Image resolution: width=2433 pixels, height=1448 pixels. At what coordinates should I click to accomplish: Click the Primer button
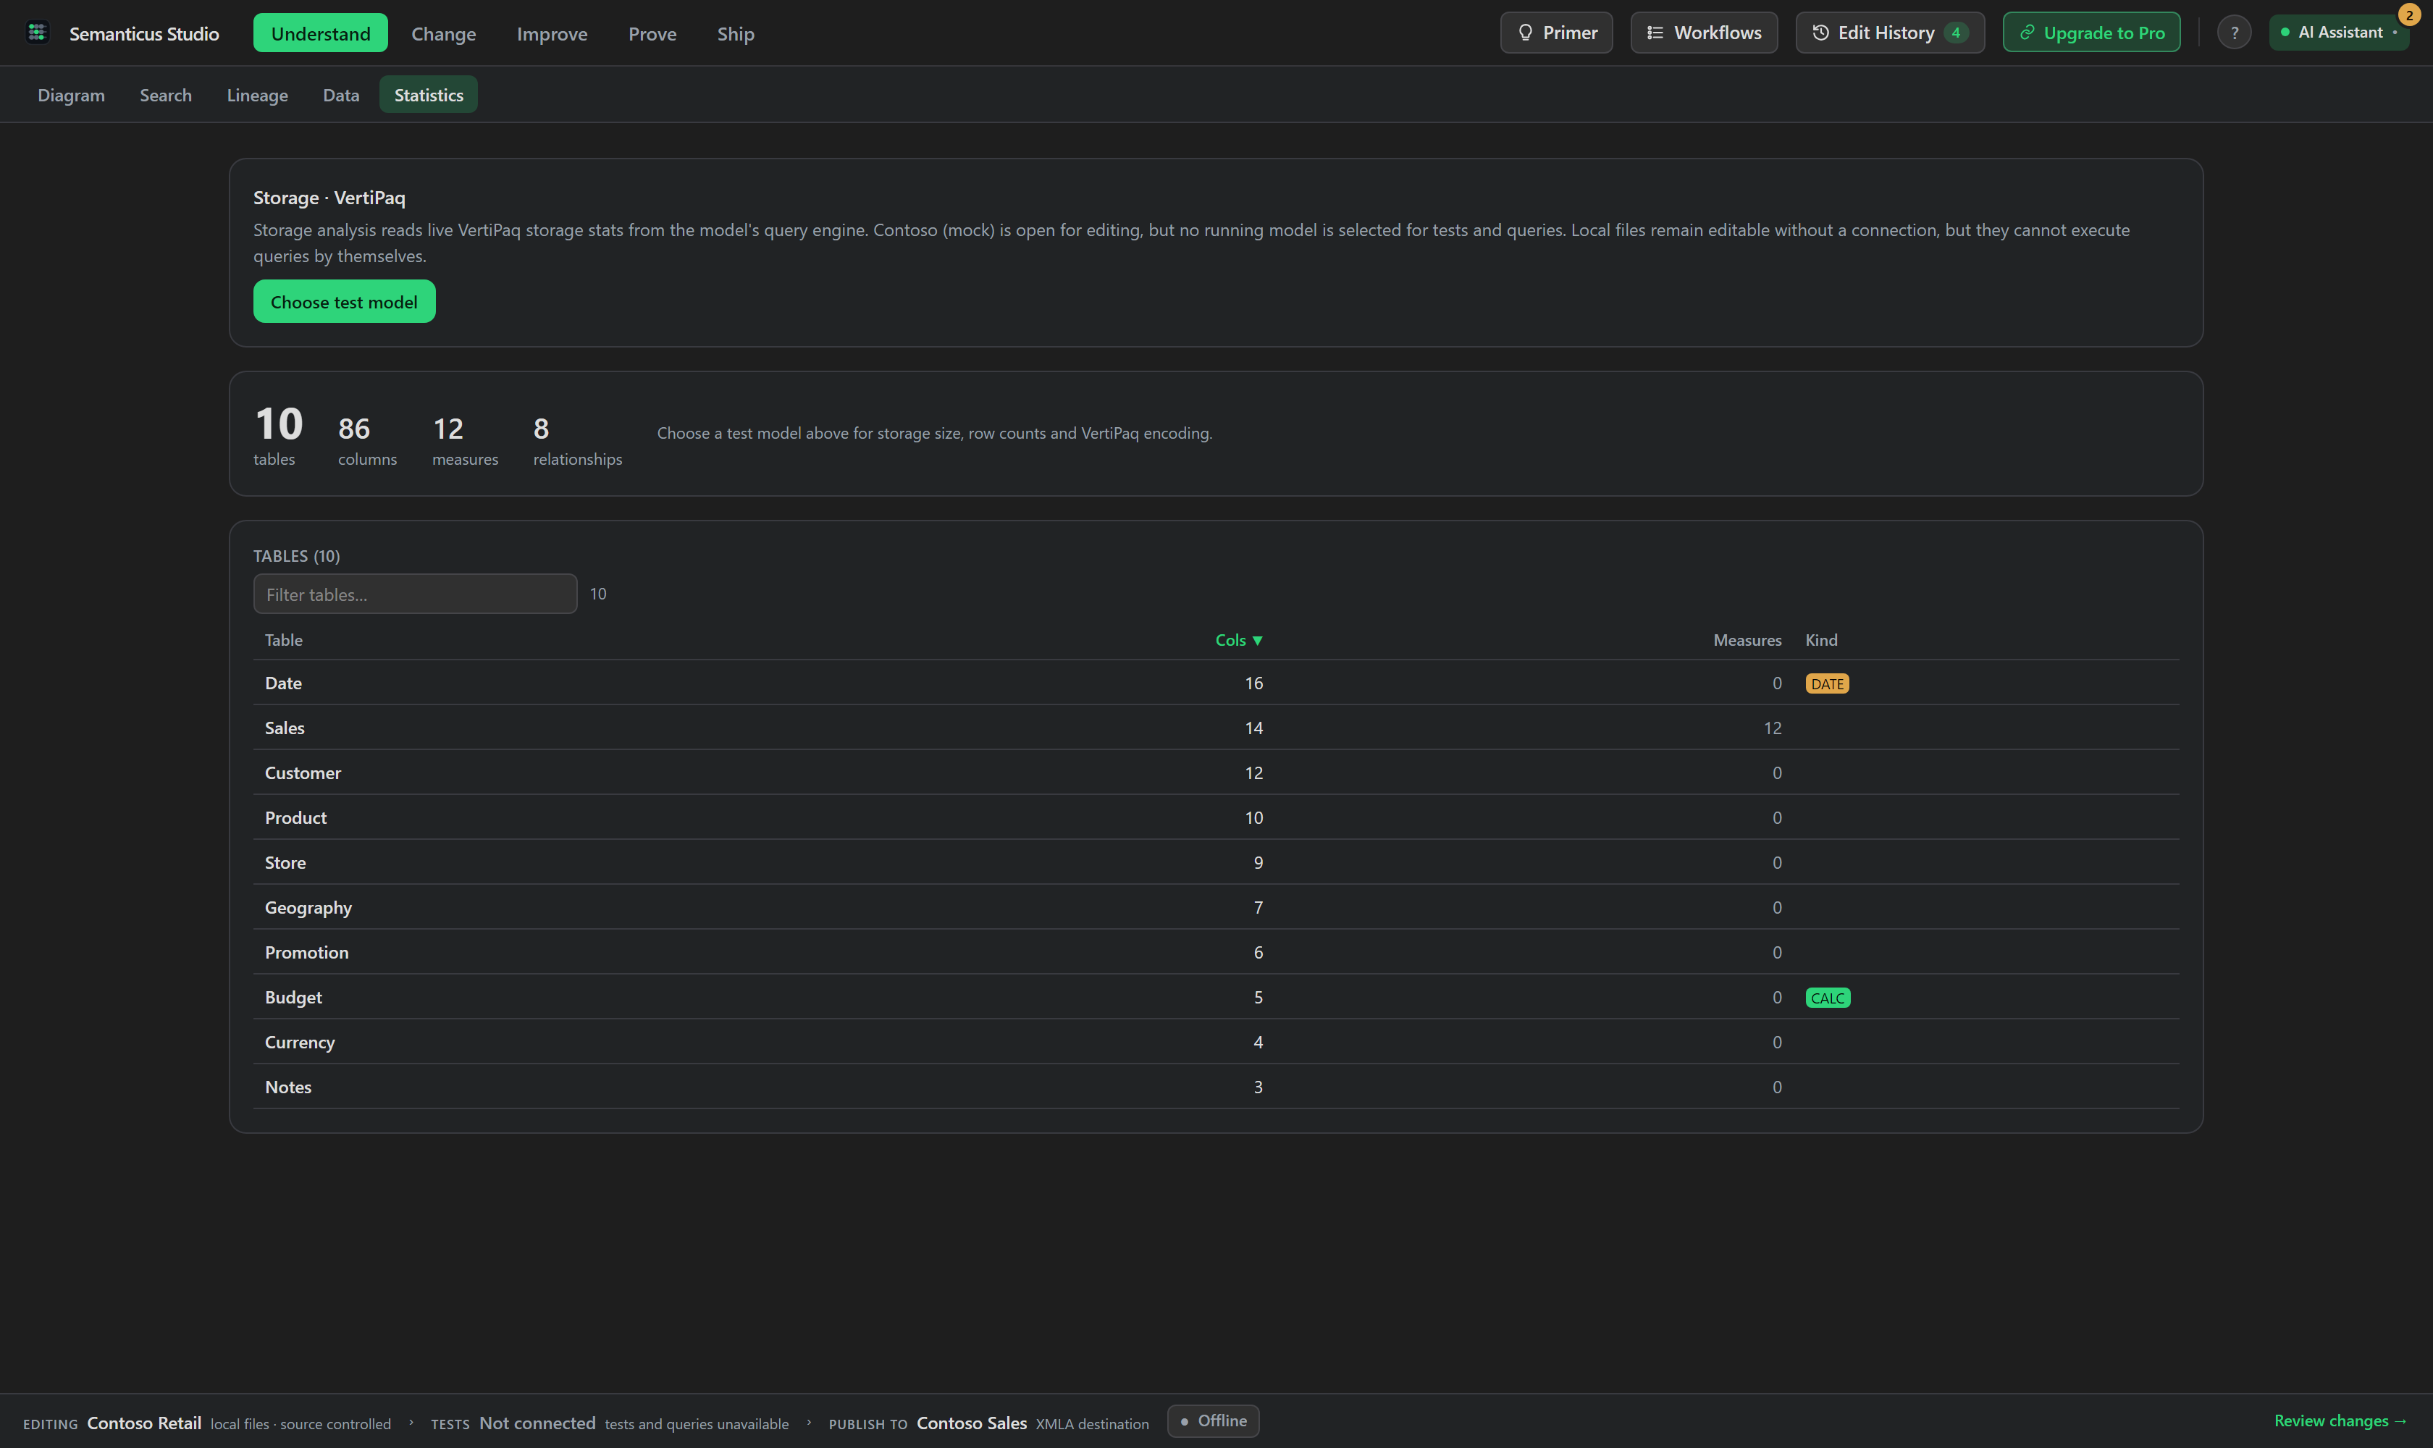click(1555, 32)
